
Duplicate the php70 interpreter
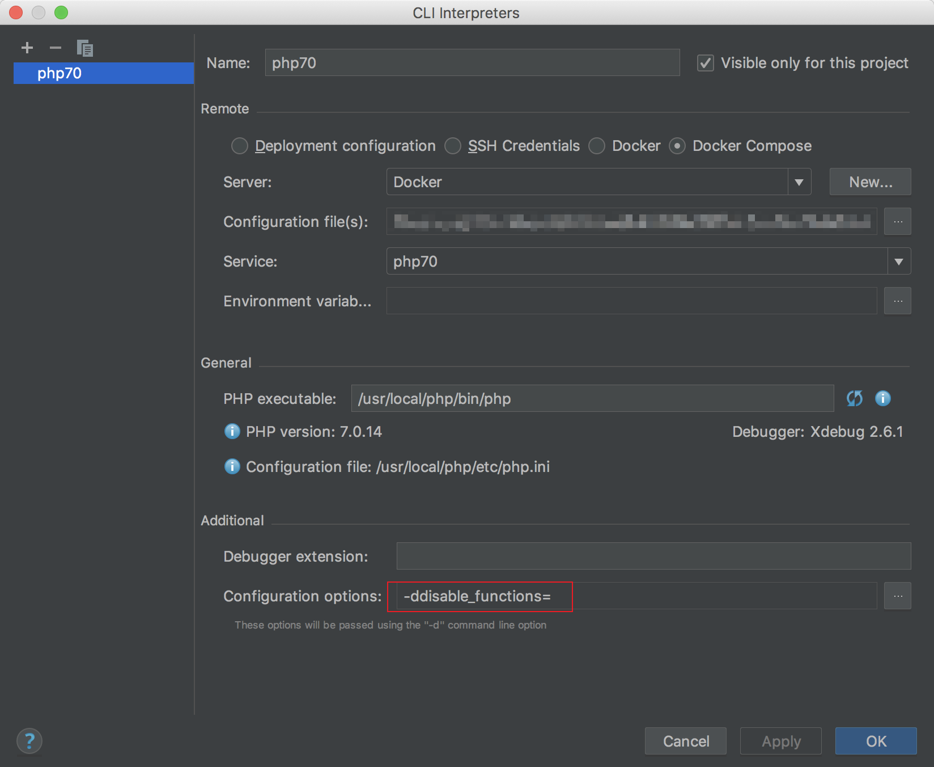pyautogui.click(x=85, y=48)
